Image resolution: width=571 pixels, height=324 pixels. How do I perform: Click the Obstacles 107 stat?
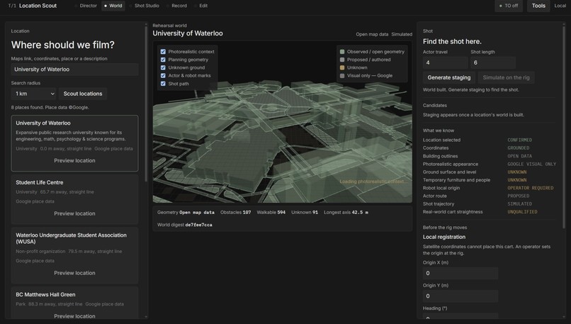(236, 213)
